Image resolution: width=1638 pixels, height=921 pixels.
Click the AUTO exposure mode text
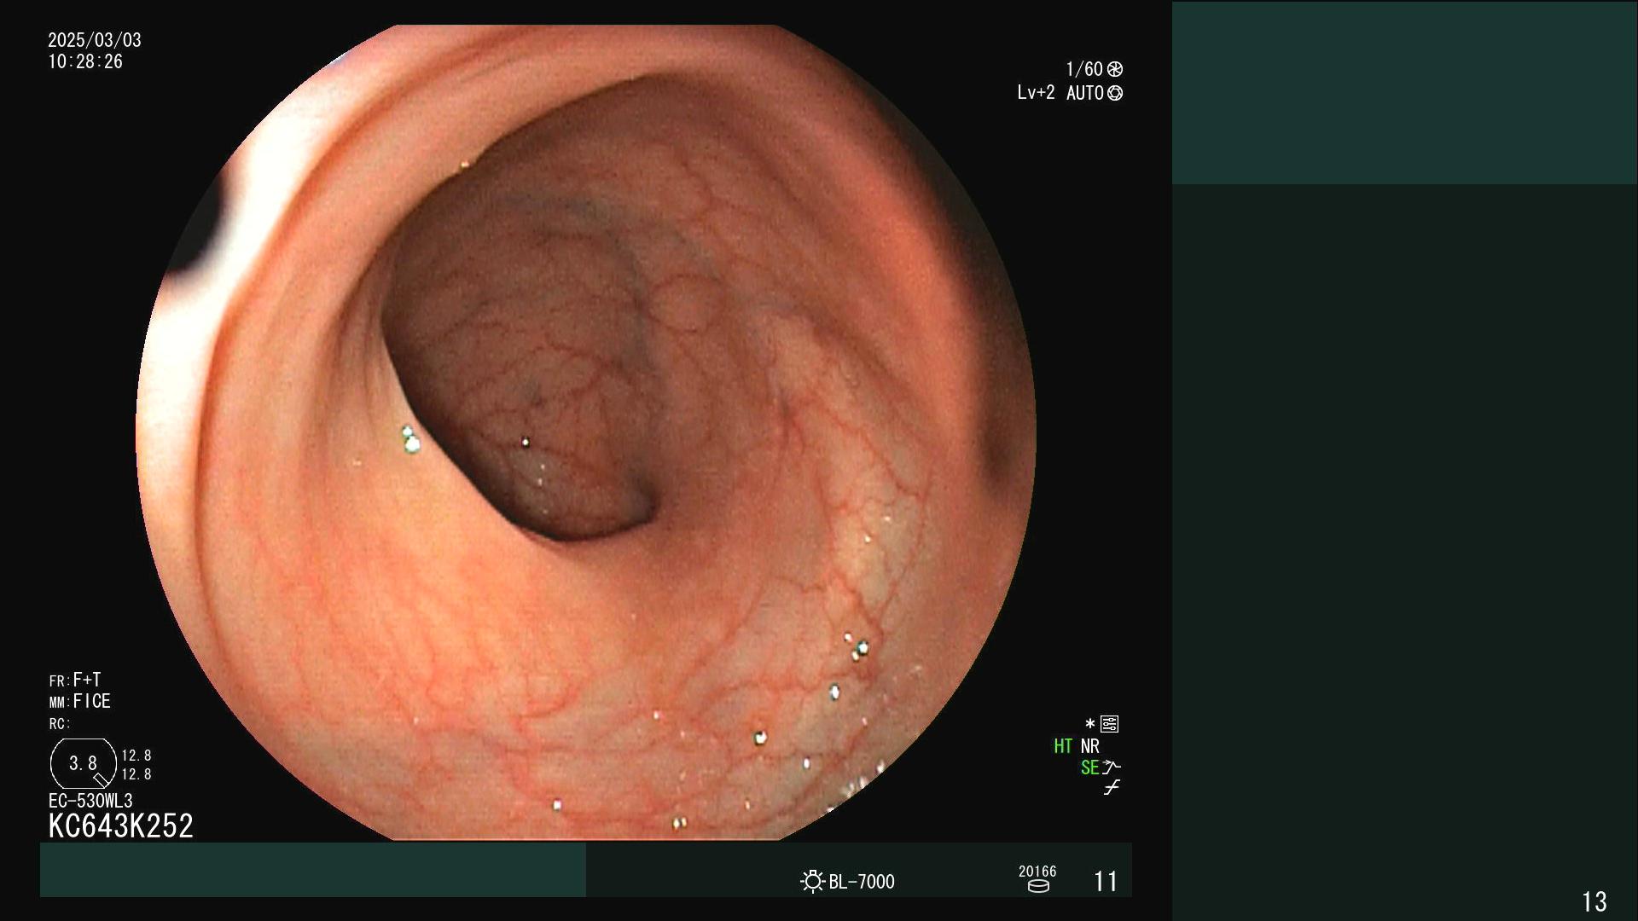click(1085, 93)
